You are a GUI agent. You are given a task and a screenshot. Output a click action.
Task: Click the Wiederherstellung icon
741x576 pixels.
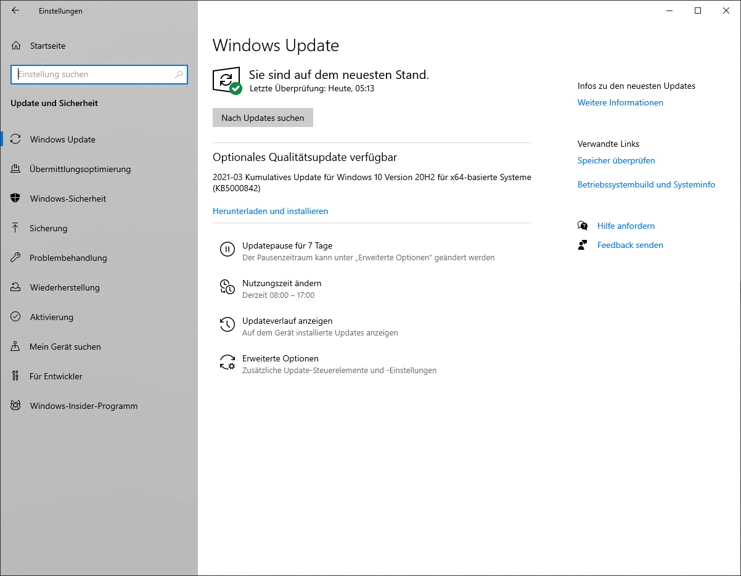pyautogui.click(x=16, y=287)
